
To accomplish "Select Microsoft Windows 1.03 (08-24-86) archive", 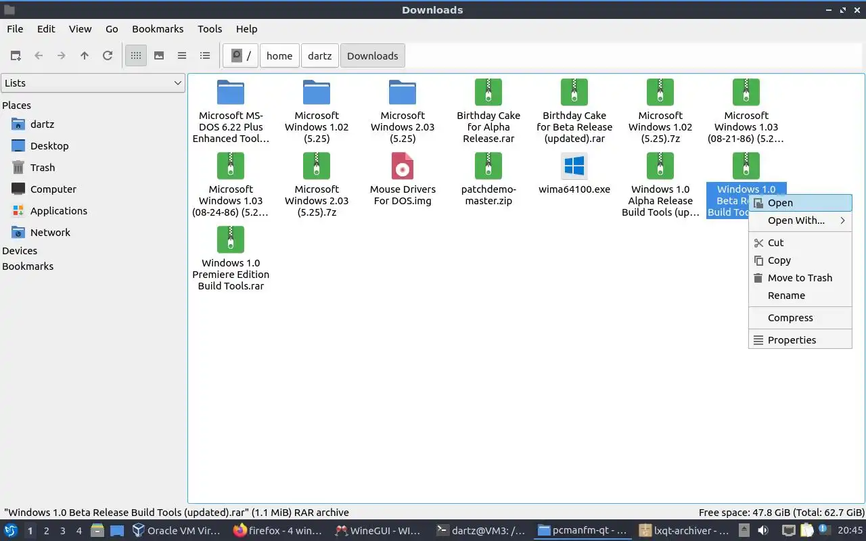I will click(231, 185).
